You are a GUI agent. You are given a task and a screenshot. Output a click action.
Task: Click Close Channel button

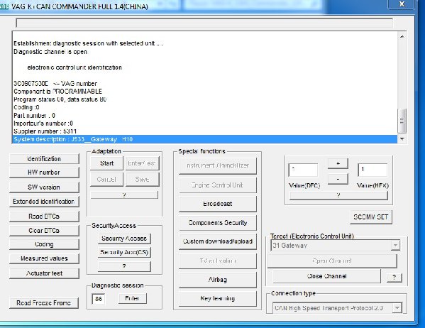(326, 276)
